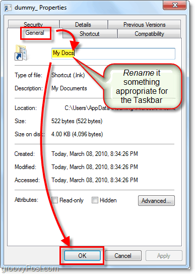Switch to the Security tab
This screenshot has width=195, height=274.
pyautogui.click(x=33, y=24)
